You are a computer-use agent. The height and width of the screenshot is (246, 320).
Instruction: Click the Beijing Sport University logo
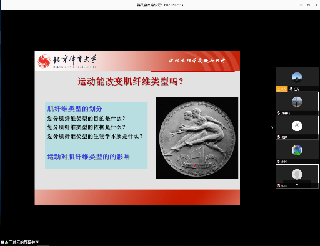67,61
